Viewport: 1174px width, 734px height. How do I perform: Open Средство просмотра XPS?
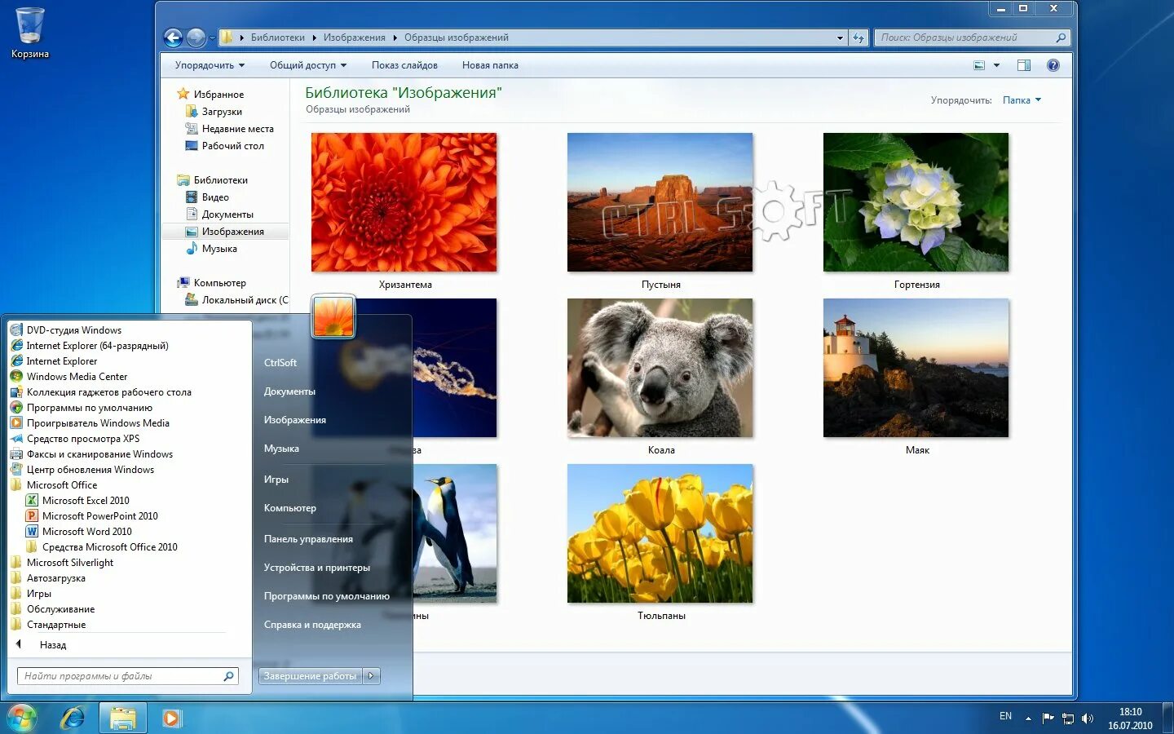(x=82, y=439)
